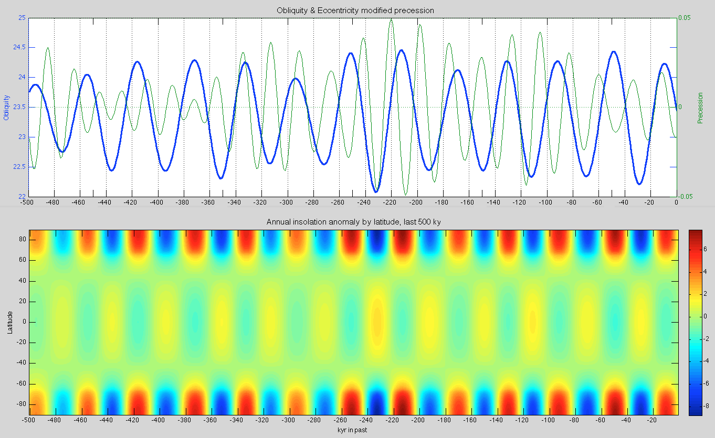Click the blue obliquity minimum near -232 kyr
This screenshot has width=715, height=438.
pos(376,191)
